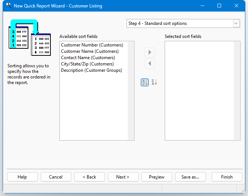Maximize the wizard window
The width and height of the screenshot is (248, 196).
click(x=219, y=6)
